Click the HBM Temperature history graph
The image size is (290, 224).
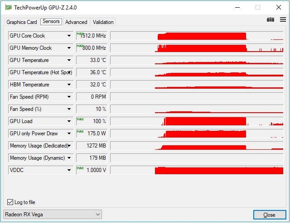pyautogui.click(x=197, y=84)
